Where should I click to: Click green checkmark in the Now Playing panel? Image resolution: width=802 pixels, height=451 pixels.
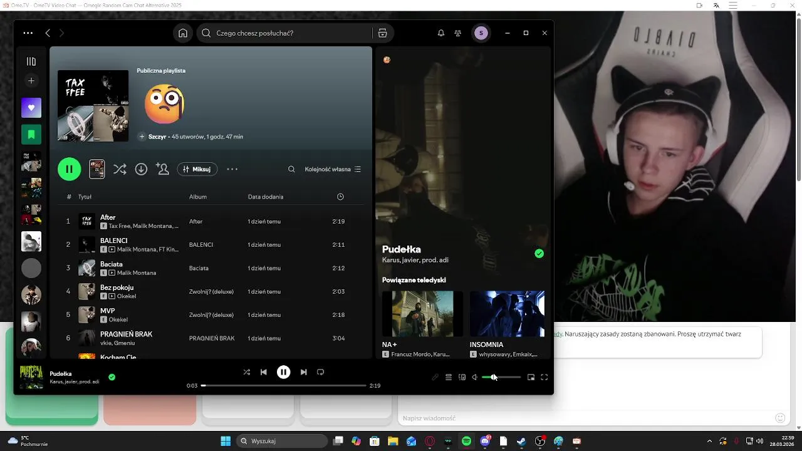coord(539,254)
